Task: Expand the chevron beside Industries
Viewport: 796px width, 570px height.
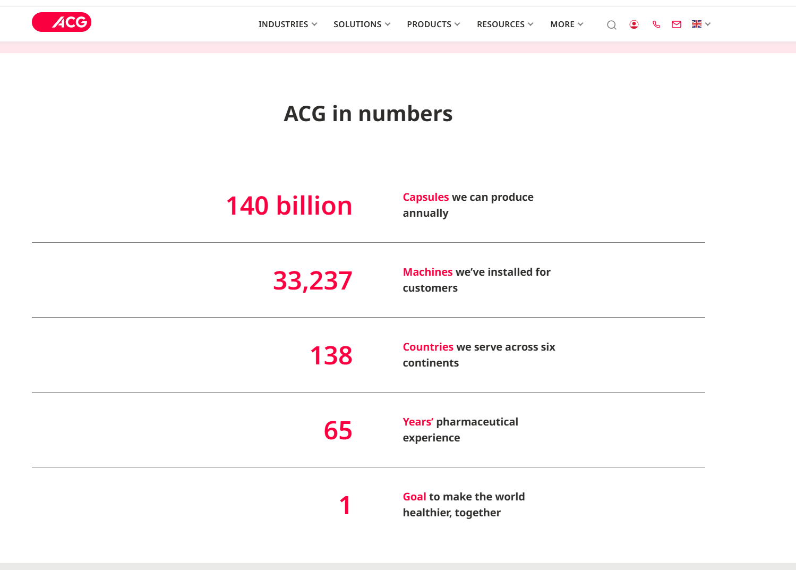Action: [314, 24]
